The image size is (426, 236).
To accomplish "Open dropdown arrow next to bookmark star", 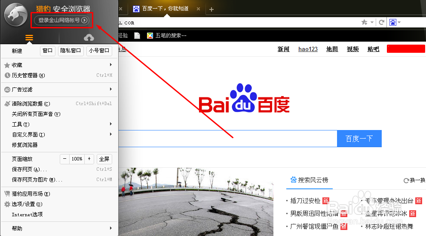I will tap(372, 22).
